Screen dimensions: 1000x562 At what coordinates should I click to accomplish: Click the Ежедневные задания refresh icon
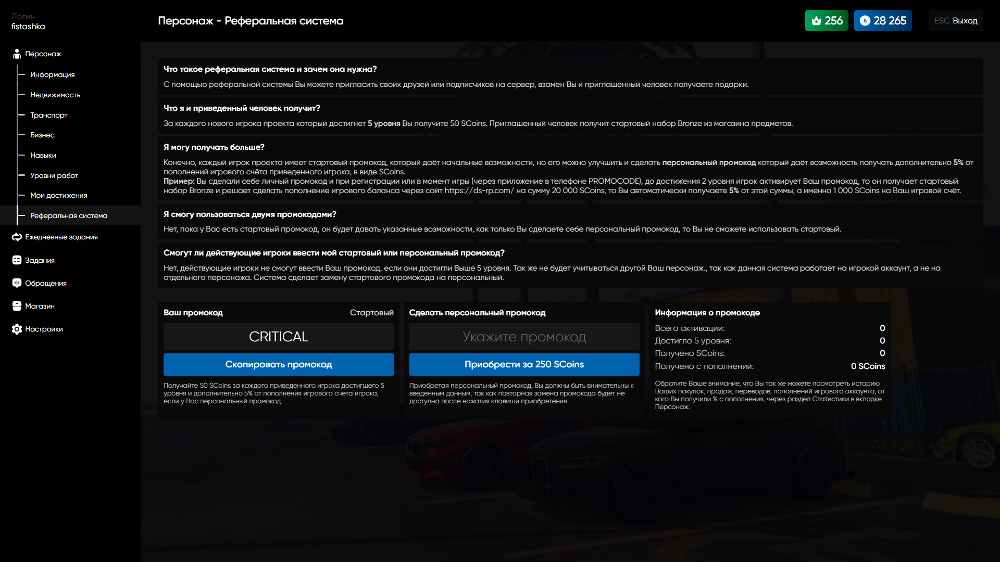17,237
